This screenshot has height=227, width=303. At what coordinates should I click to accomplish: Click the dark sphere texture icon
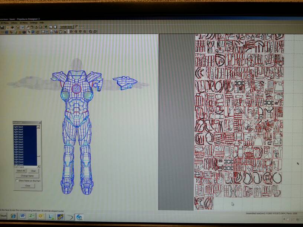pyautogui.click(x=12, y=27)
